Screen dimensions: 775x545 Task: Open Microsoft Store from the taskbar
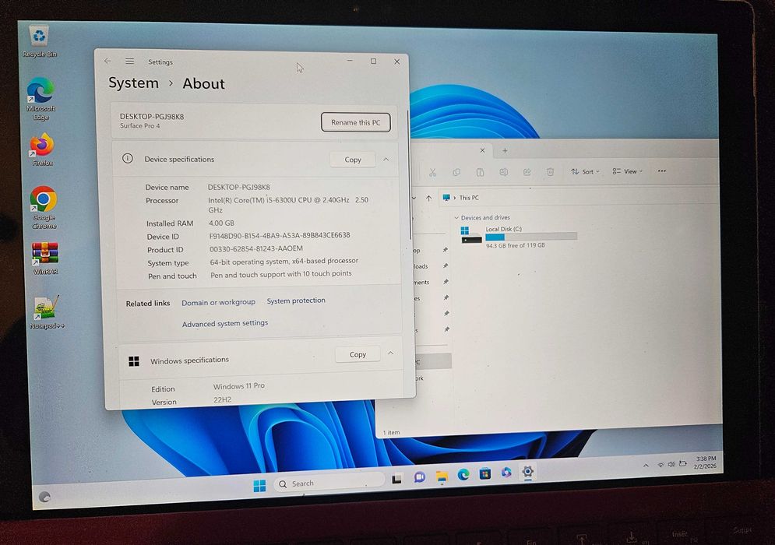[x=485, y=474]
